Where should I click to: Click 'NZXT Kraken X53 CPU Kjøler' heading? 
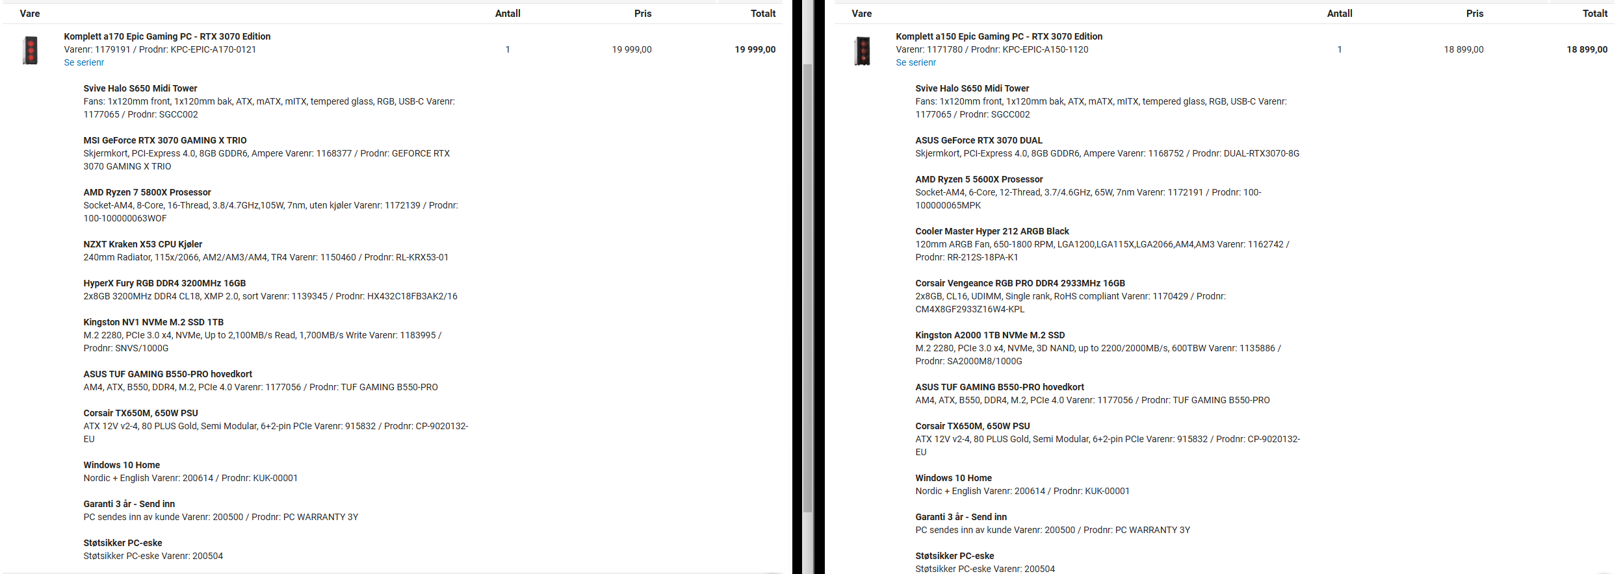(142, 244)
